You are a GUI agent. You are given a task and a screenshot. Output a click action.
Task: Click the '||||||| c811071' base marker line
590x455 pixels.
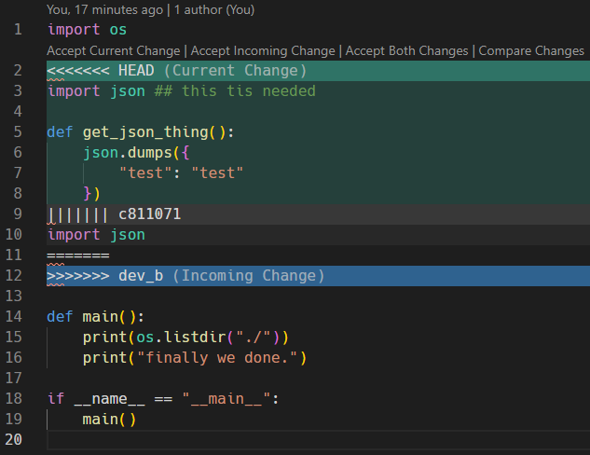pos(319,214)
